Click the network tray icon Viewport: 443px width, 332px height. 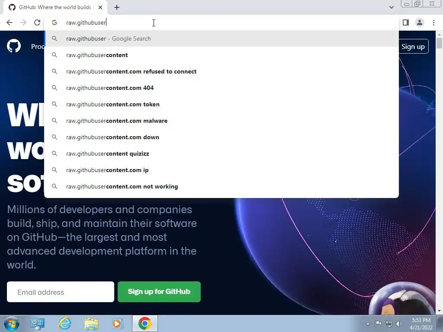click(x=389, y=324)
